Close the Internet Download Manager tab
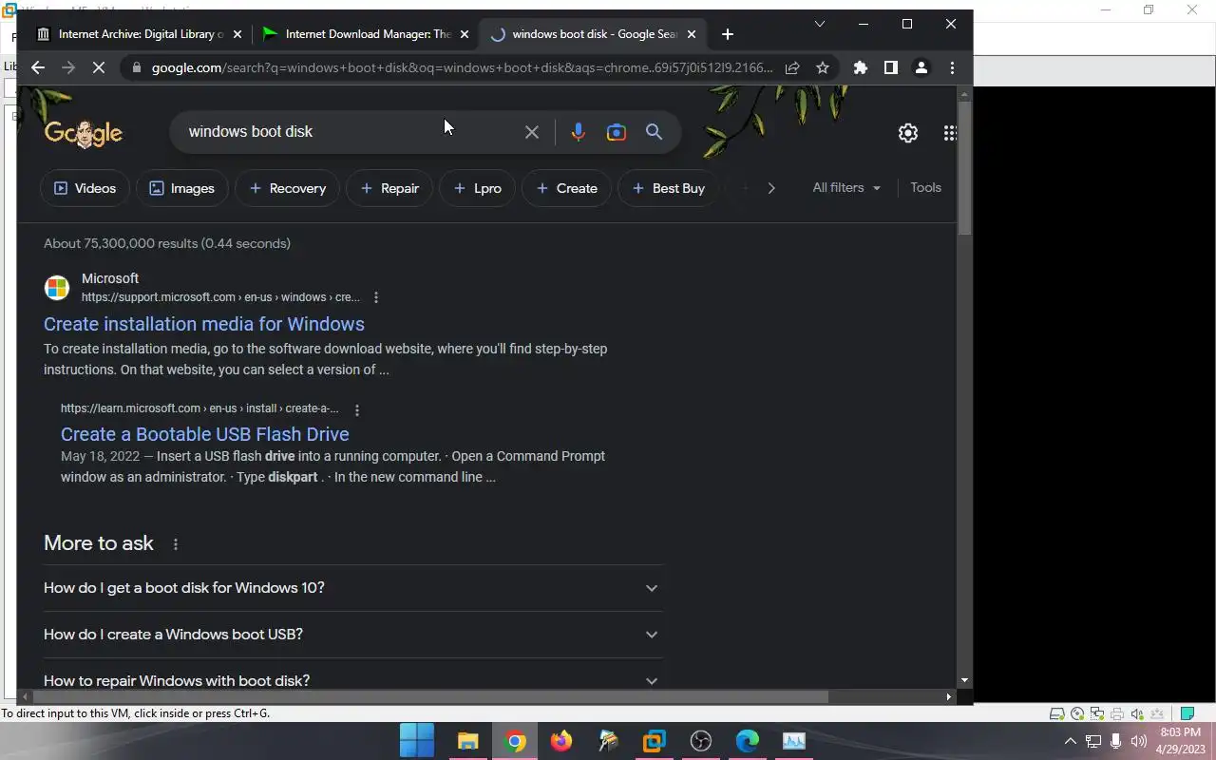The width and height of the screenshot is (1216, 760). tap(465, 34)
